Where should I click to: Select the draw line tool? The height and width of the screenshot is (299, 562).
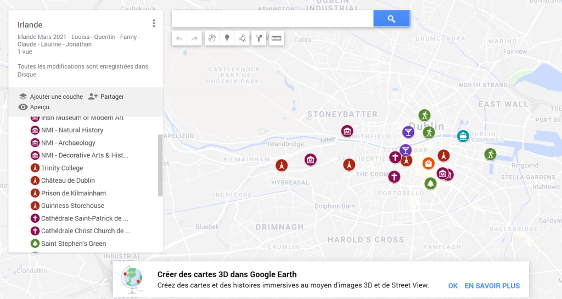click(242, 38)
